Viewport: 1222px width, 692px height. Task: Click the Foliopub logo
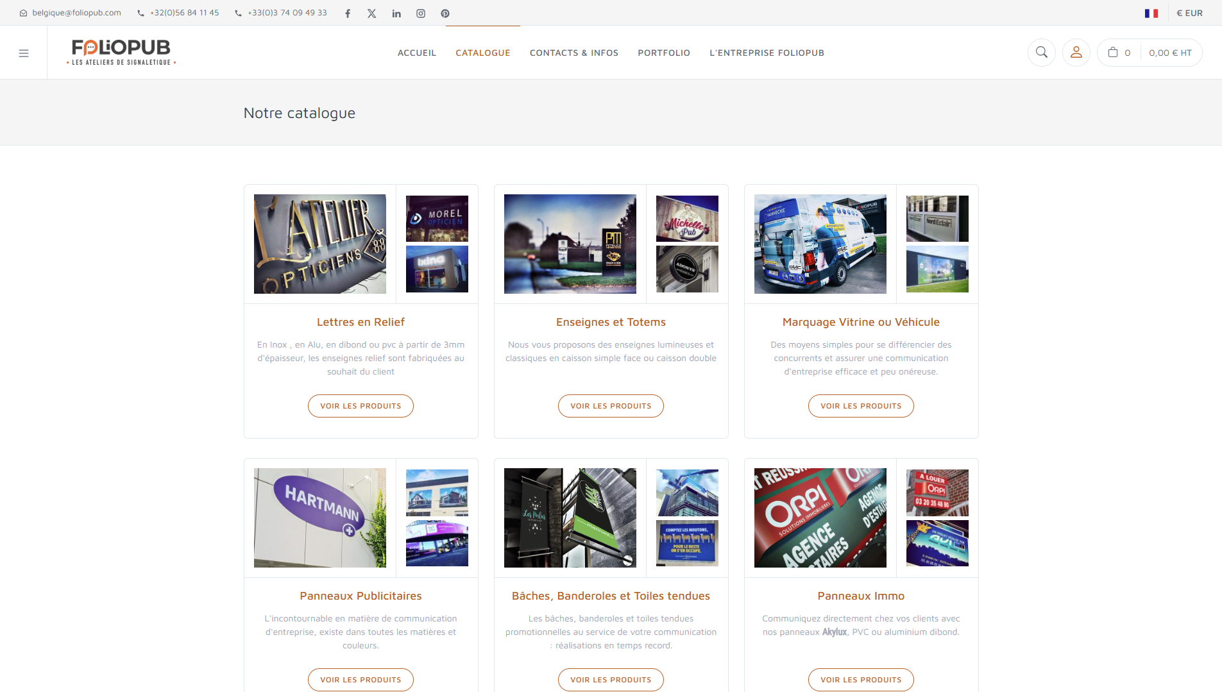pyautogui.click(x=121, y=53)
